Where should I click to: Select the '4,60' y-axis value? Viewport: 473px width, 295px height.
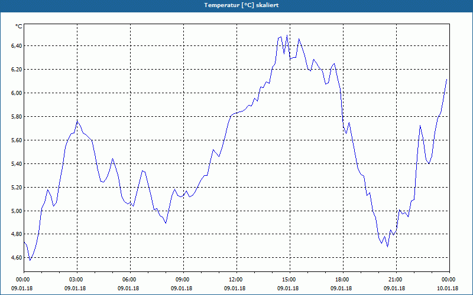[x=17, y=258]
